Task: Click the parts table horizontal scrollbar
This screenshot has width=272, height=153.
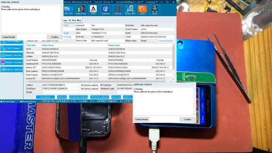Action: tap(97, 81)
